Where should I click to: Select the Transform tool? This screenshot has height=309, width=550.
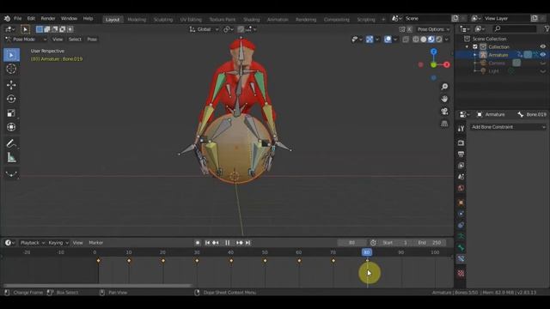(x=11, y=127)
